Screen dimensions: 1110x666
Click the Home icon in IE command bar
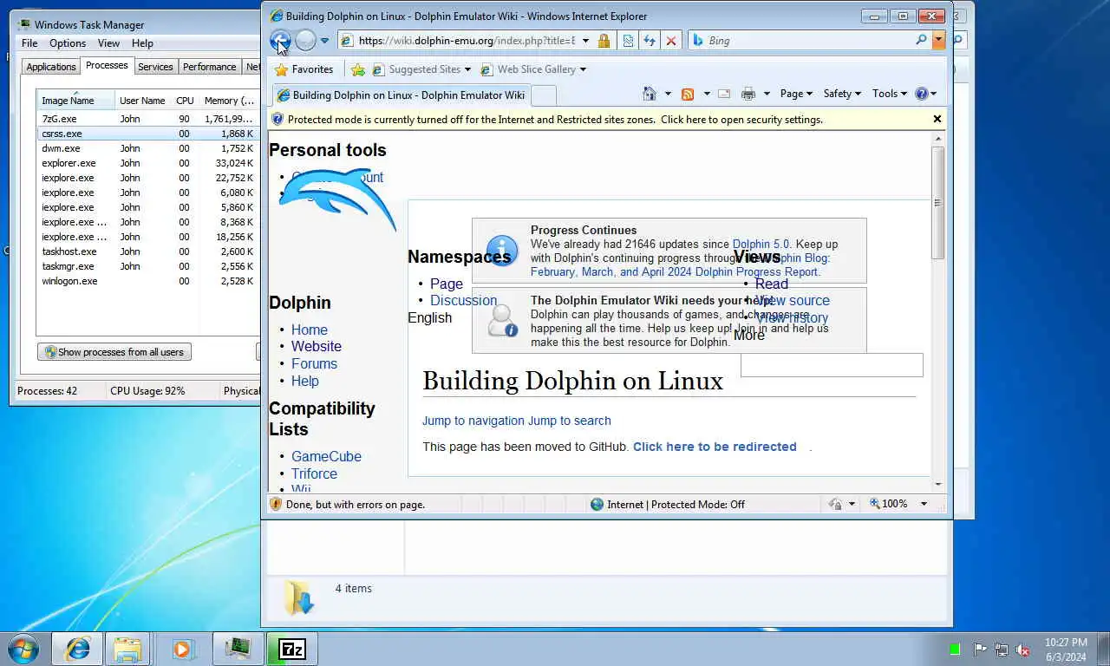pyautogui.click(x=650, y=94)
